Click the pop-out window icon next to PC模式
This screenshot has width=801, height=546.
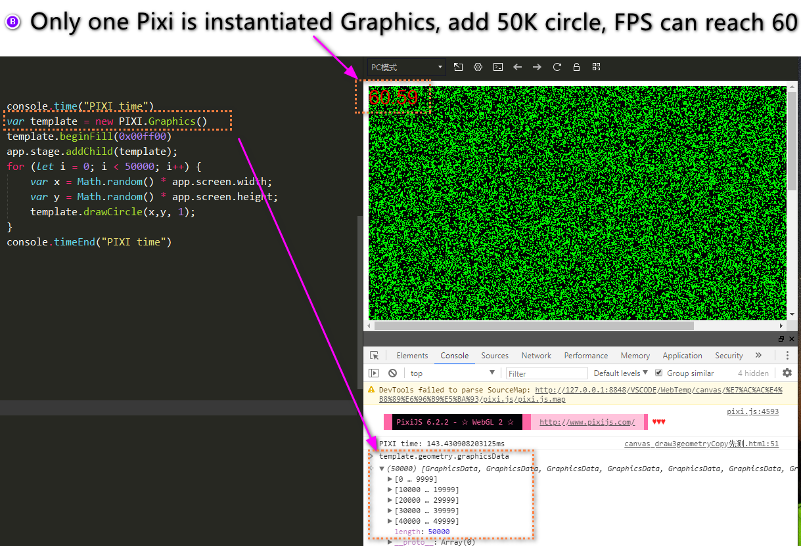tap(458, 67)
